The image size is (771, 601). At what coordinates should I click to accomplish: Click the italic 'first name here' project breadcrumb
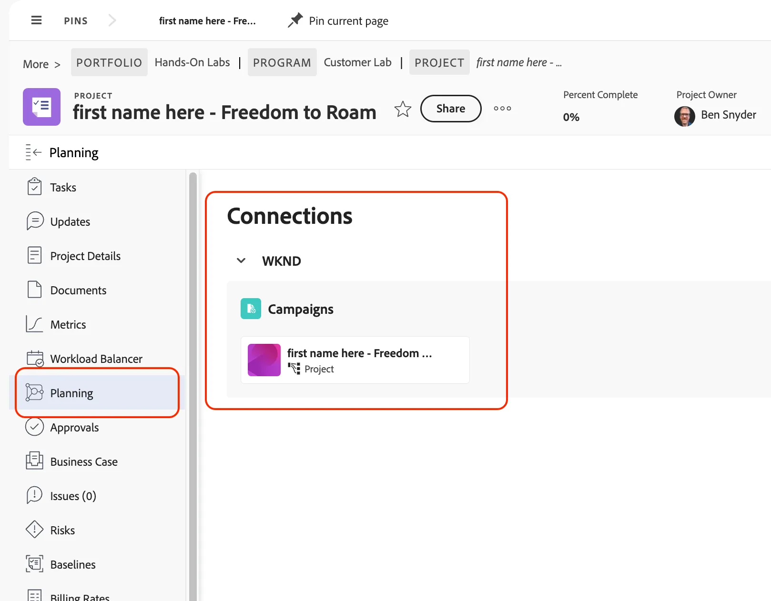click(519, 62)
